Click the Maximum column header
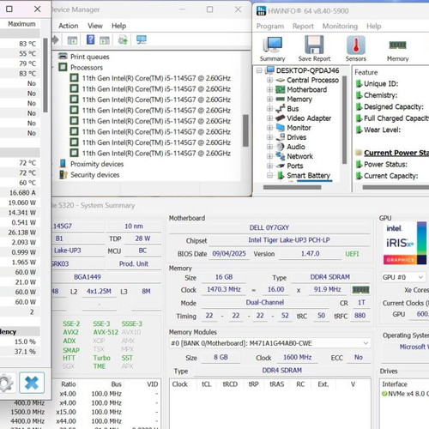The image size is (429, 429). pos(21,24)
